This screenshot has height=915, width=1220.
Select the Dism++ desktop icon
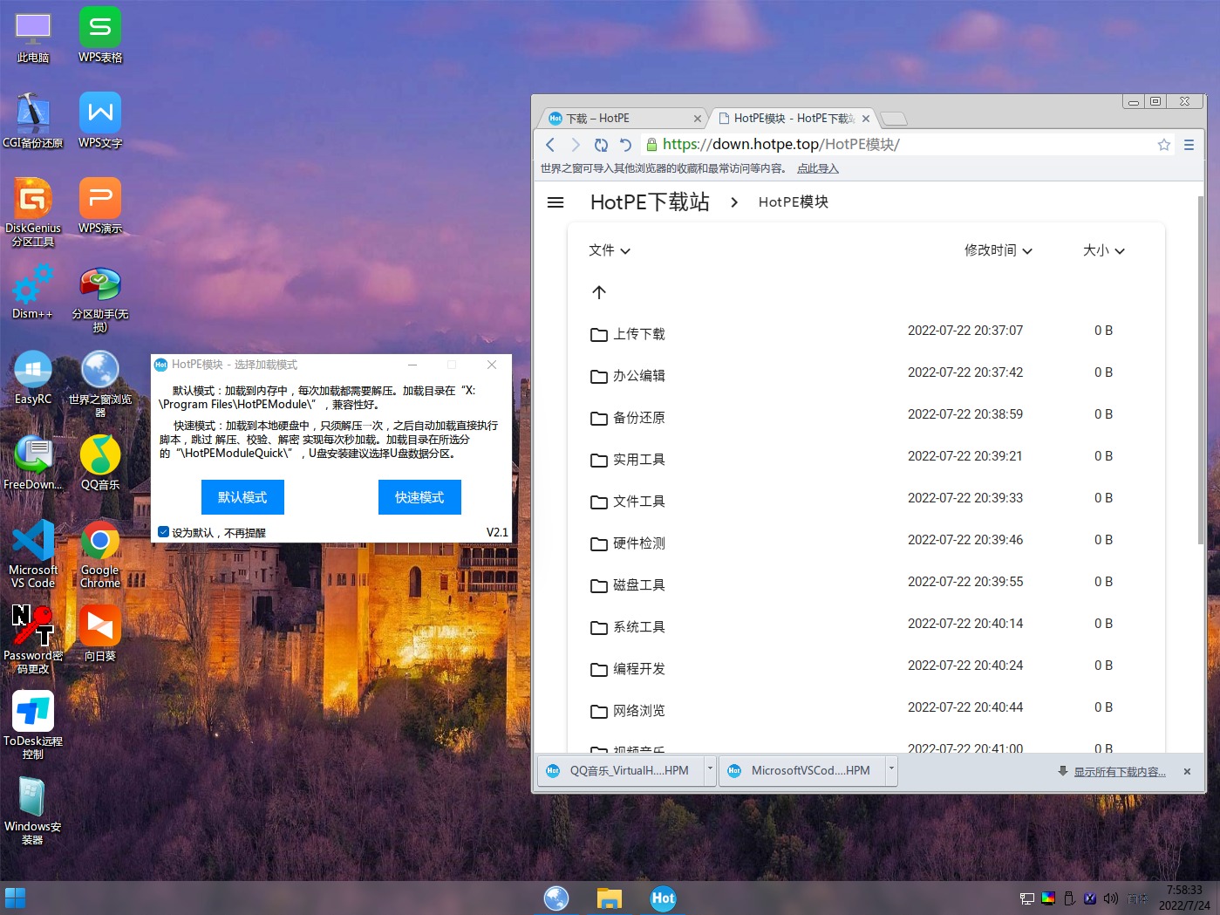(33, 293)
